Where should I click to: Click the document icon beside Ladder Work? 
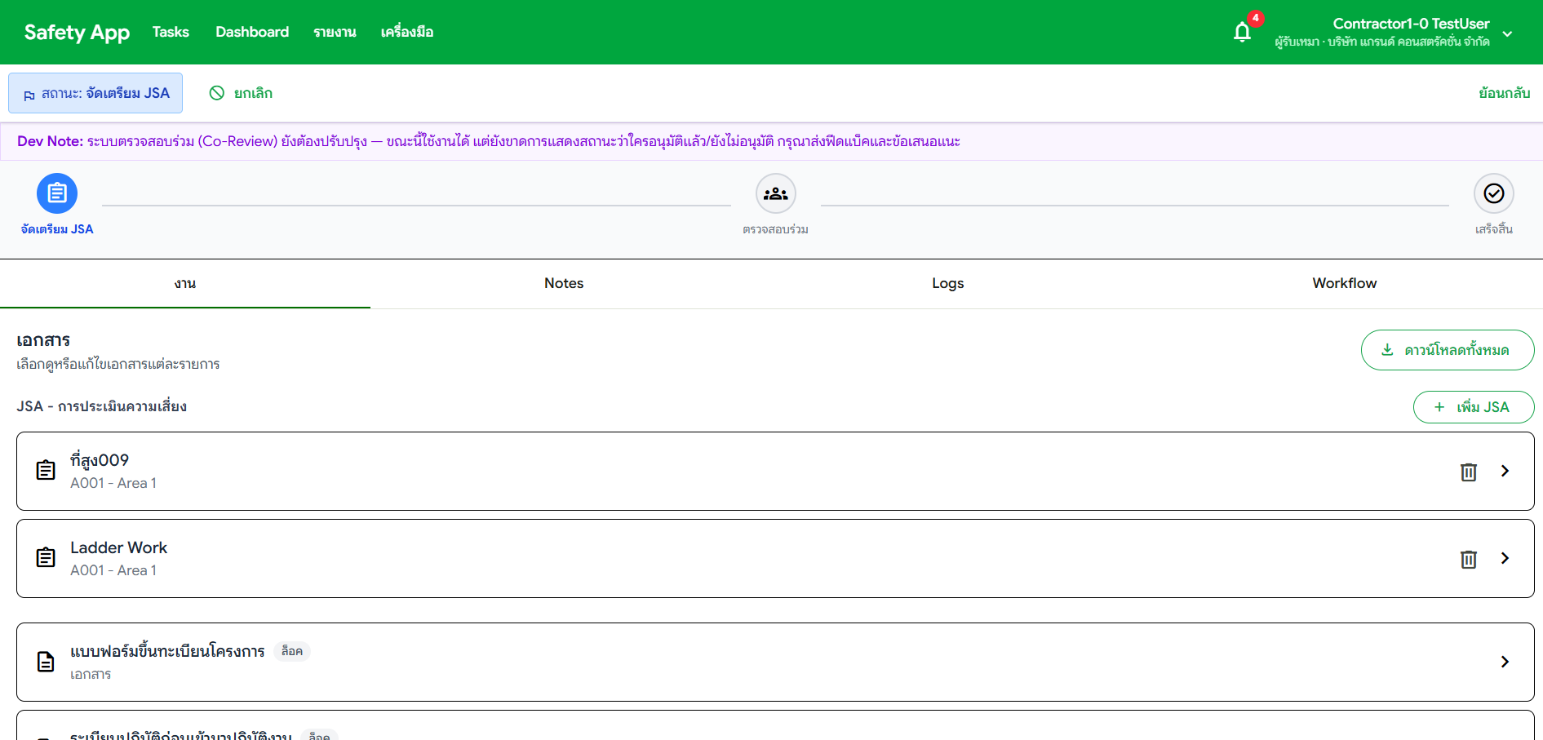click(x=46, y=557)
